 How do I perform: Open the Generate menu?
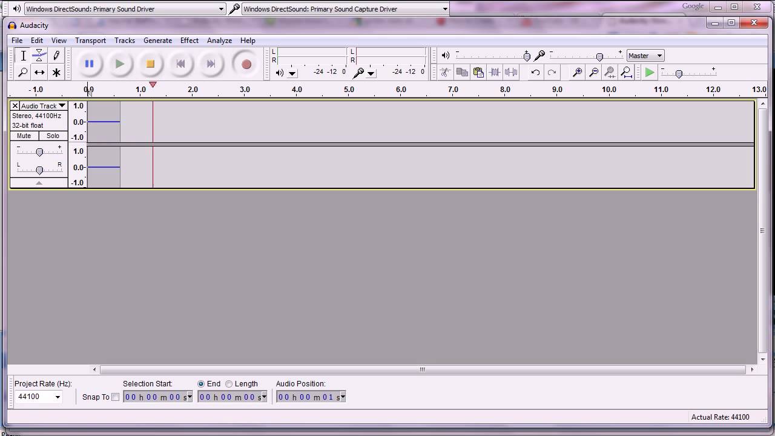click(157, 41)
